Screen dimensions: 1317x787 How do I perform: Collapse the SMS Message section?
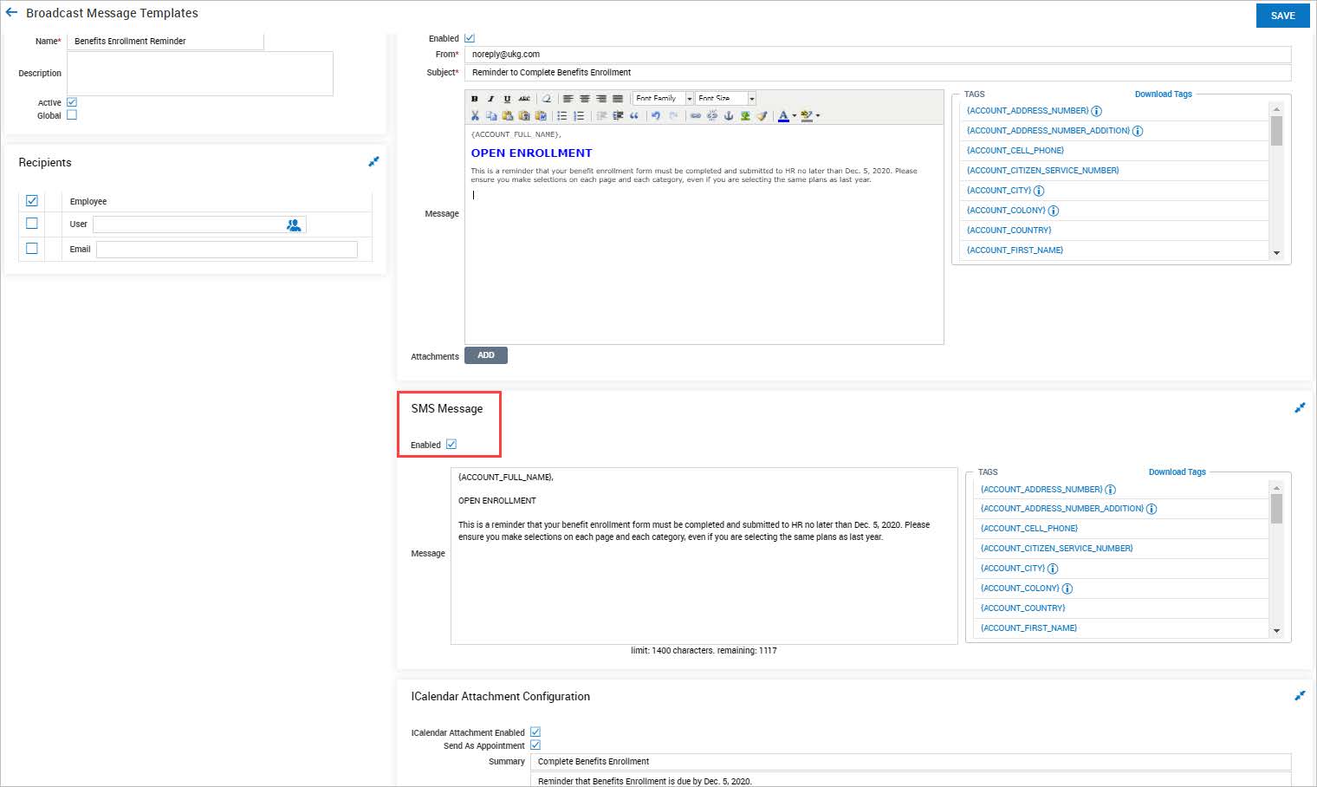(x=1299, y=407)
